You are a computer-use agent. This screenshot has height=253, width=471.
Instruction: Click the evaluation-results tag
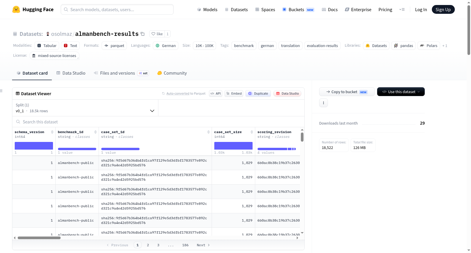pos(322,46)
